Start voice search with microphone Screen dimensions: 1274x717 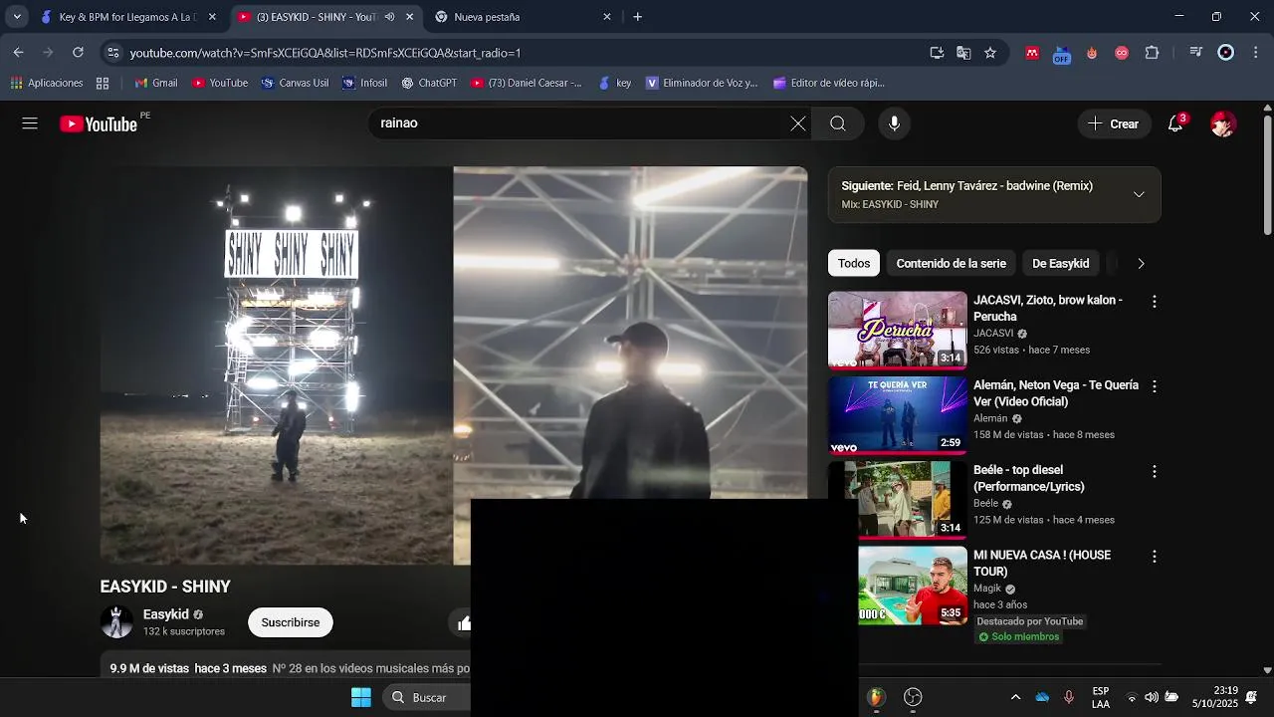coord(894,123)
